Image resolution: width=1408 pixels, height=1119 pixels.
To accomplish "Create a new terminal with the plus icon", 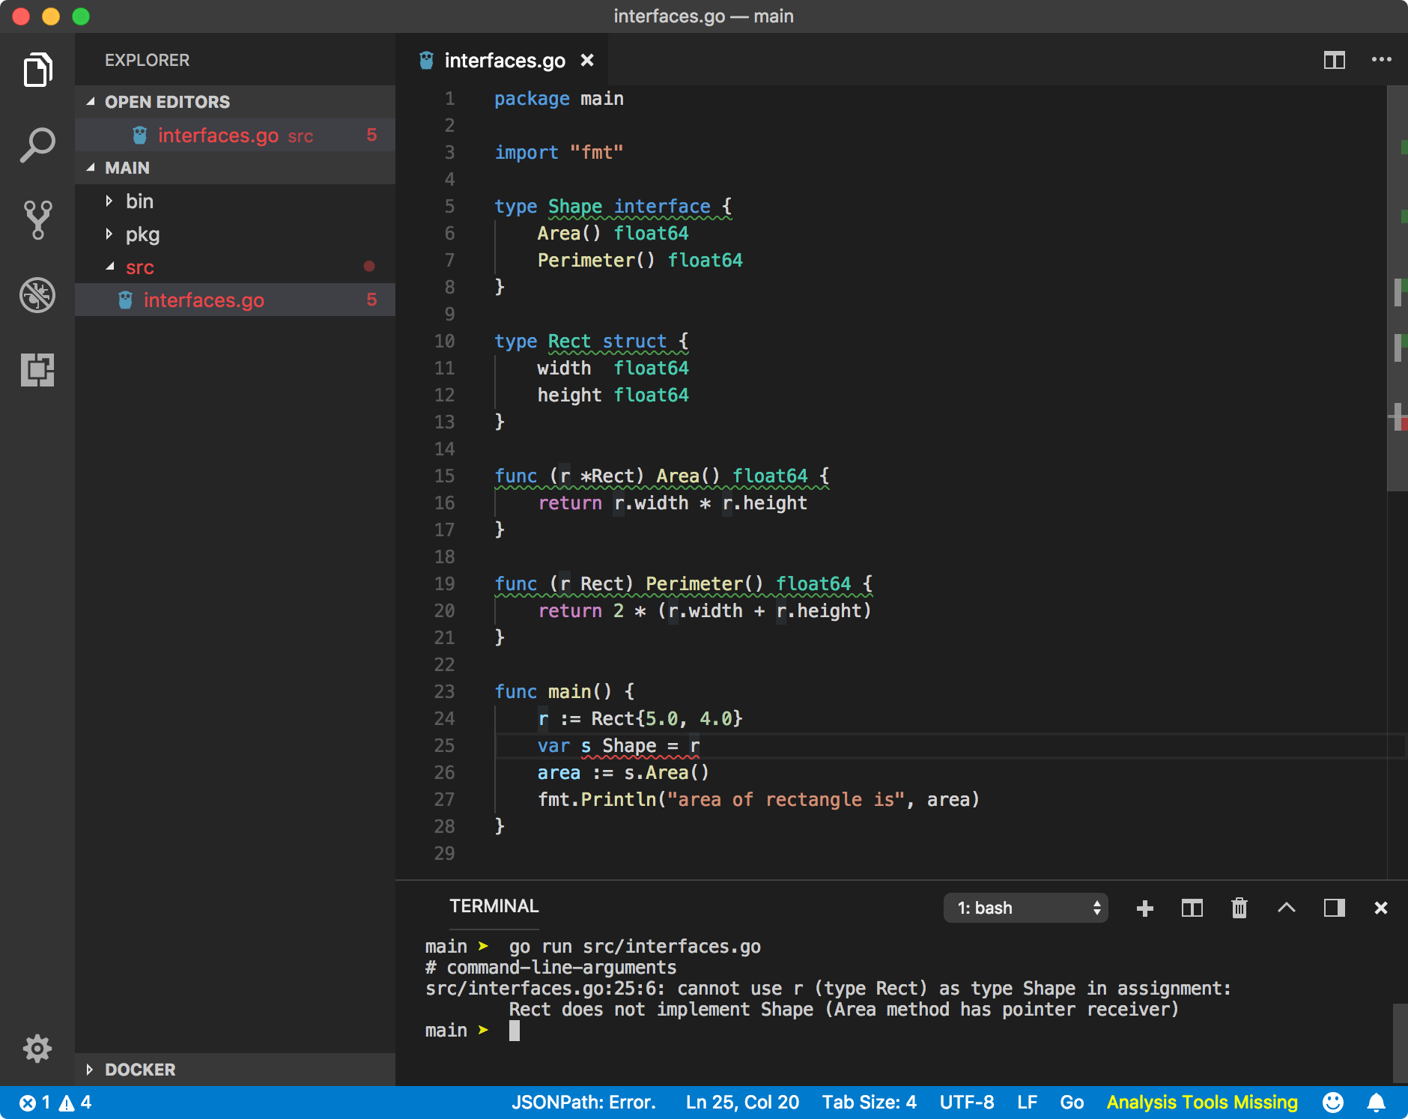I will tap(1144, 908).
